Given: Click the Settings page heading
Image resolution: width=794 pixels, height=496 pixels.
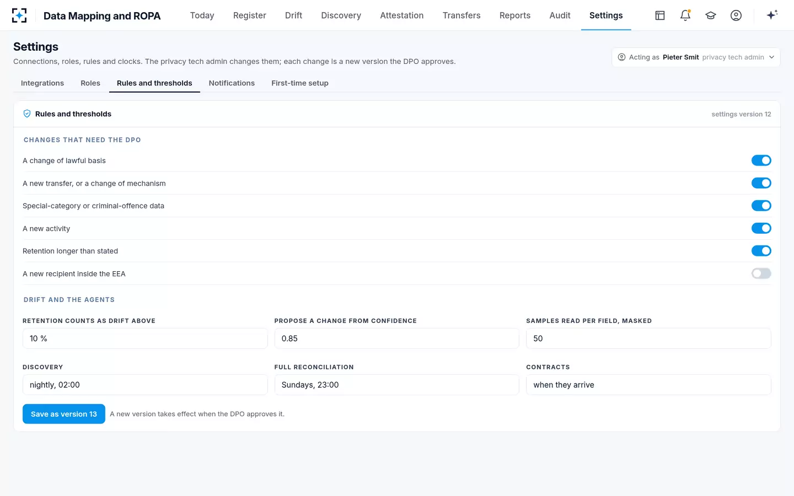Looking at the screenshot, I should [36, 47].
